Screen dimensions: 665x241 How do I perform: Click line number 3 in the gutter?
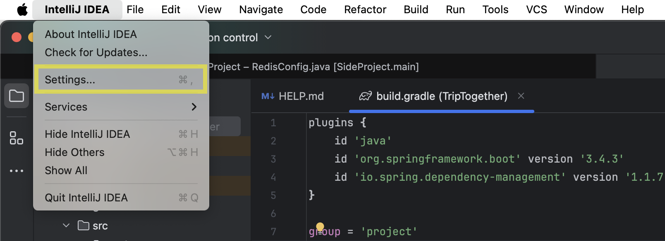tap(273, 159)
